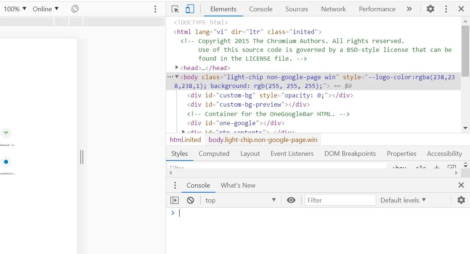The height and width of the screenshot is (254, 470).
Task: Open the Default levels dropdown
Action: pos(403,200)
